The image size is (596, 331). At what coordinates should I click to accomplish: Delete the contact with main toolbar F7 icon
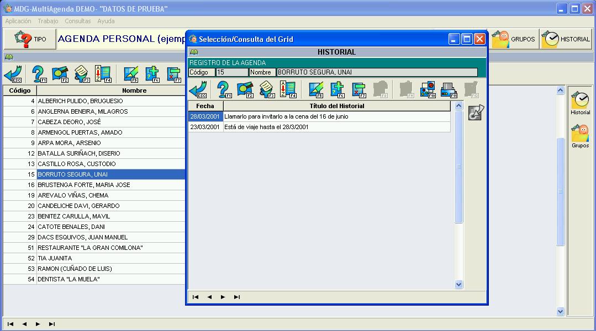(x=173, y=73)
